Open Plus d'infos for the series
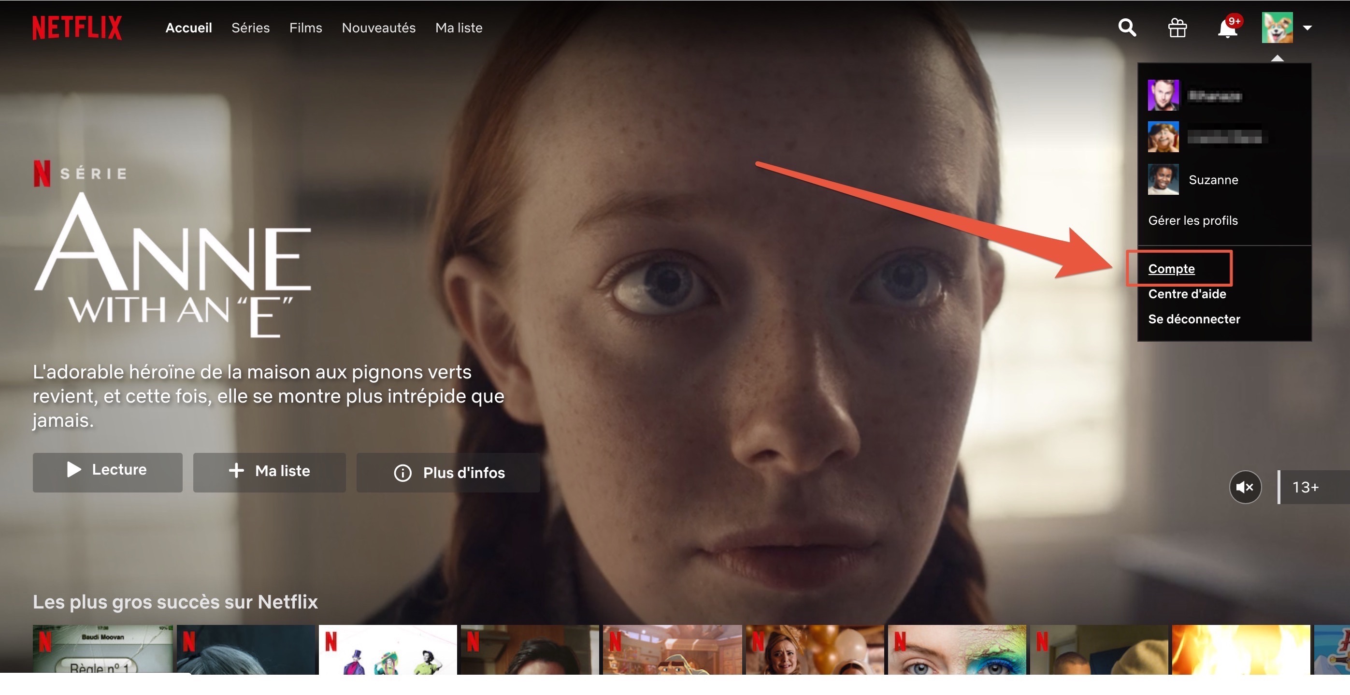The height and width of the screenshot is (695, 1350). coord(448,472)
